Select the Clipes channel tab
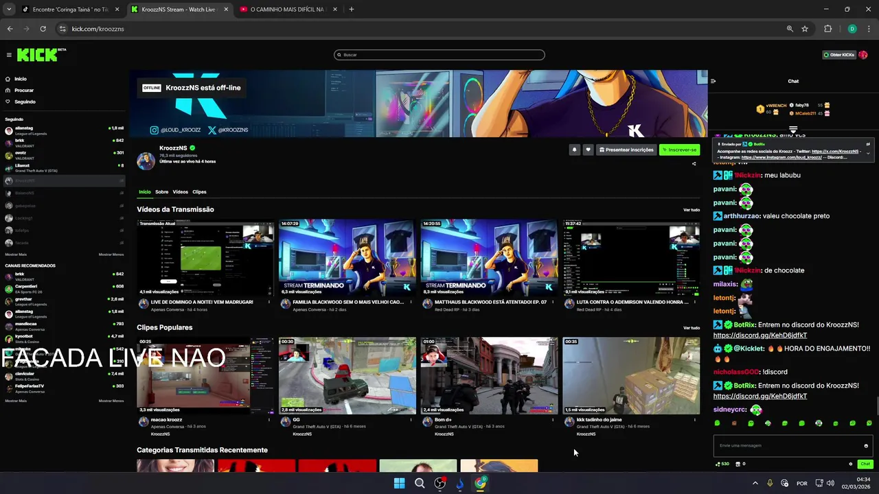Image resolution: width=879 pixels, height=494 pixels. tap(199, 192)
